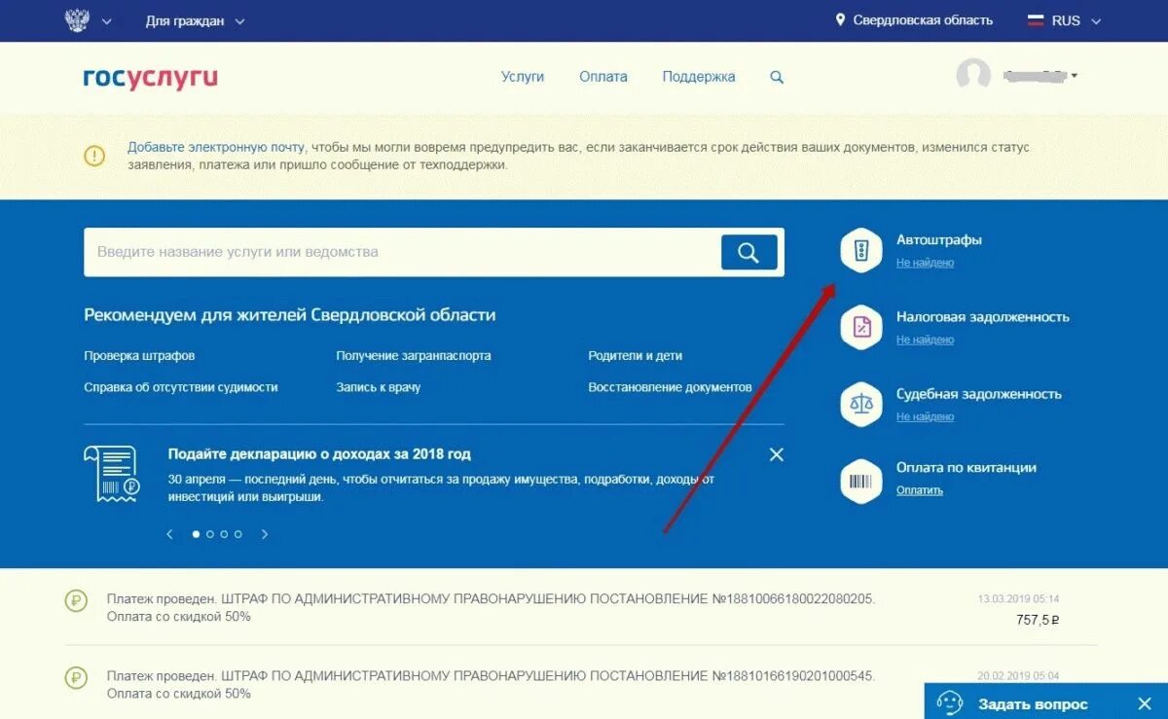Click the Налоговая задолженность percent icon

click(x=861, y=328)
